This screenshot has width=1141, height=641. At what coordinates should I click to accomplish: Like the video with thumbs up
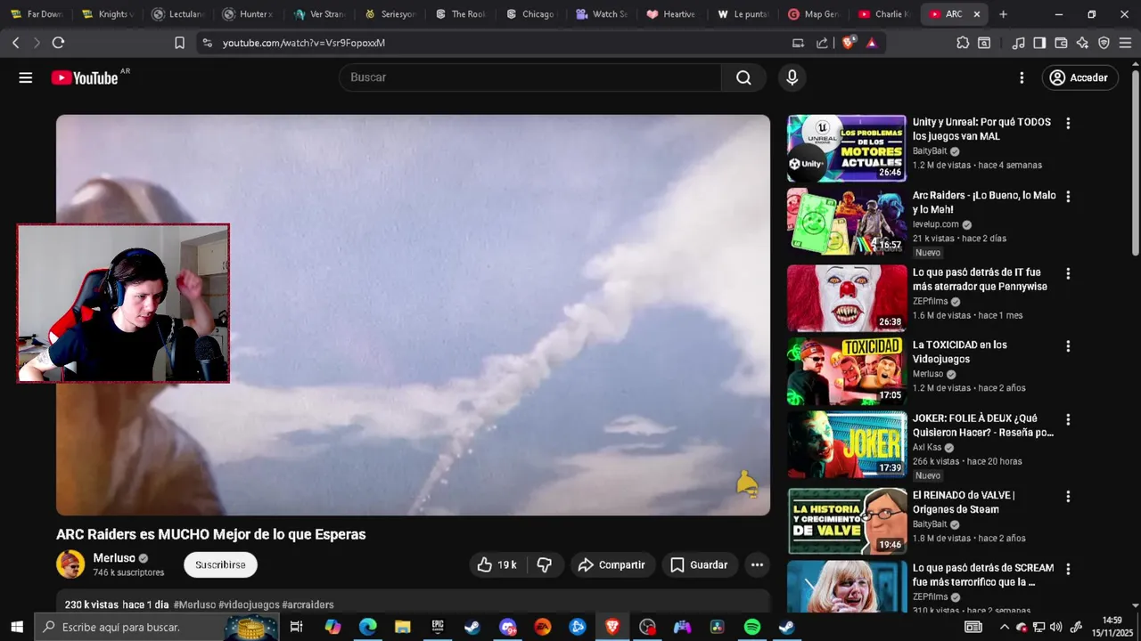click(x=499, y=564)
